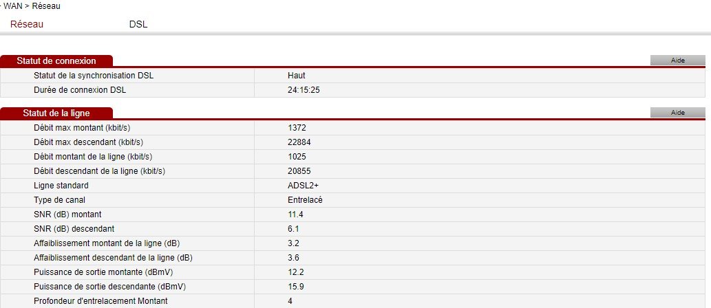Click the ADSL2+ line standard value
Viewport: 711px width, 308px height.
[x=303, y=186]
